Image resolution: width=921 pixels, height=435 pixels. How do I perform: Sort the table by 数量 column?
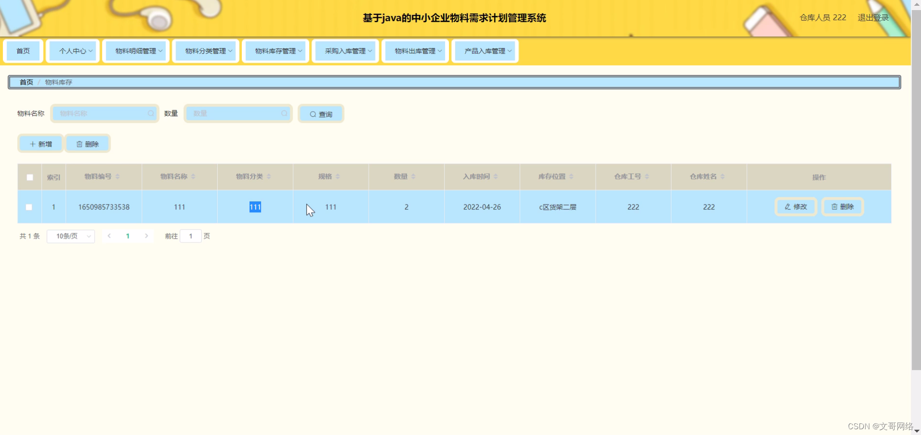point(412,176)
